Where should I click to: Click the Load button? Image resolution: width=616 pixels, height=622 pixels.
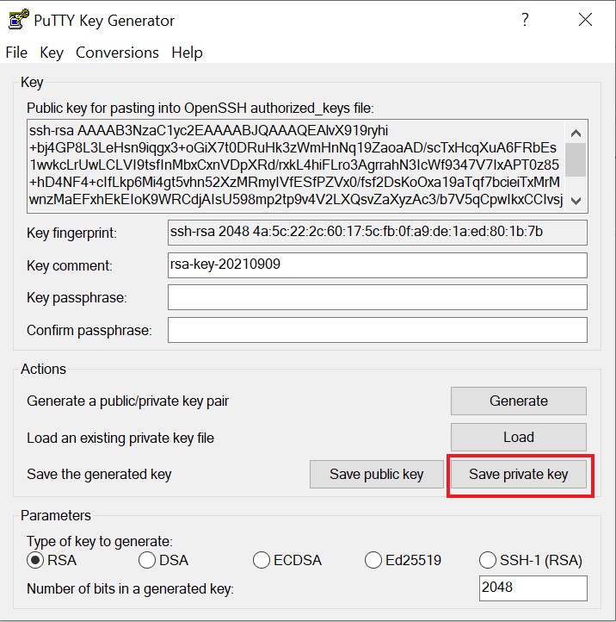519,437
